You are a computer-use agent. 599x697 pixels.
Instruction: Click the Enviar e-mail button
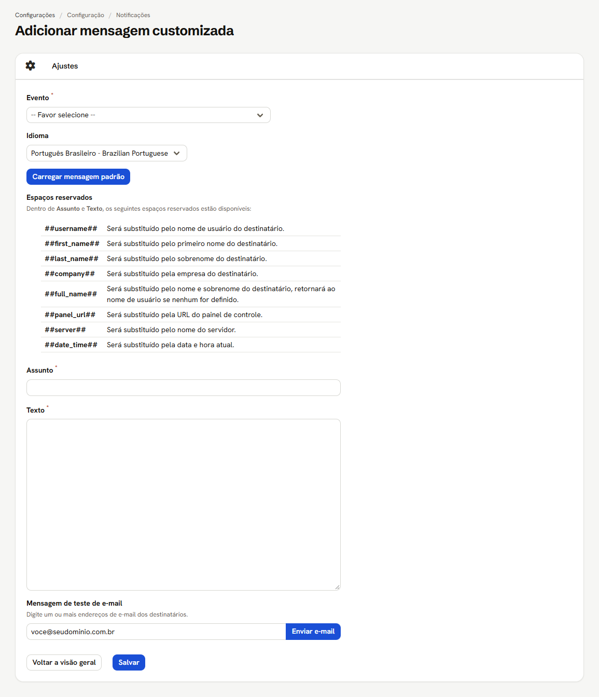pos(313,632)
